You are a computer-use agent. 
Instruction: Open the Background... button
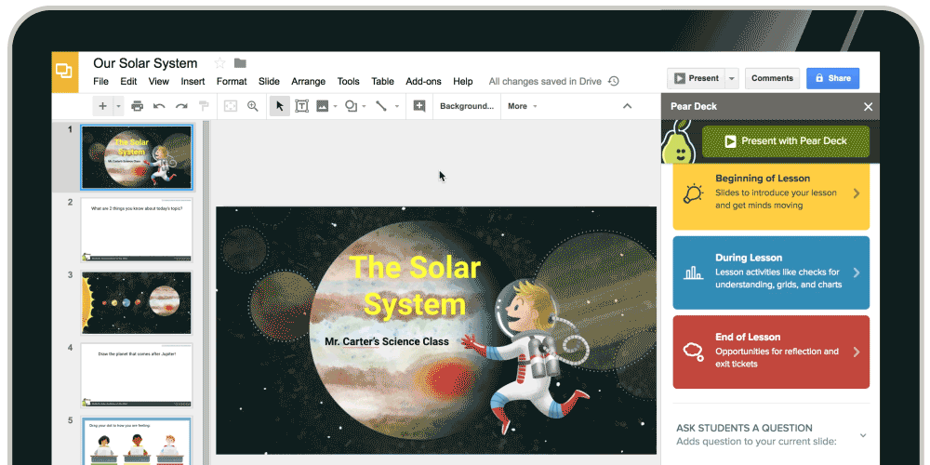pos(467,106)
